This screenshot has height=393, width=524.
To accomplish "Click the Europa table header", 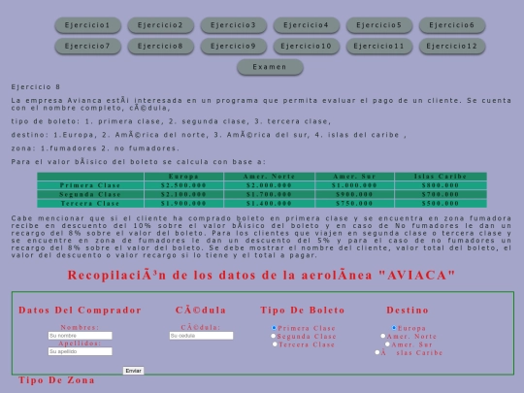I will click(183, 176).
